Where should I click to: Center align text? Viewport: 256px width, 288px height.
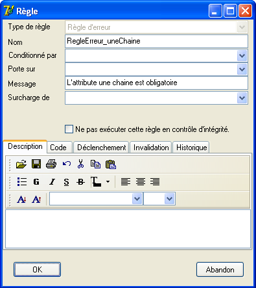[141, 181]
